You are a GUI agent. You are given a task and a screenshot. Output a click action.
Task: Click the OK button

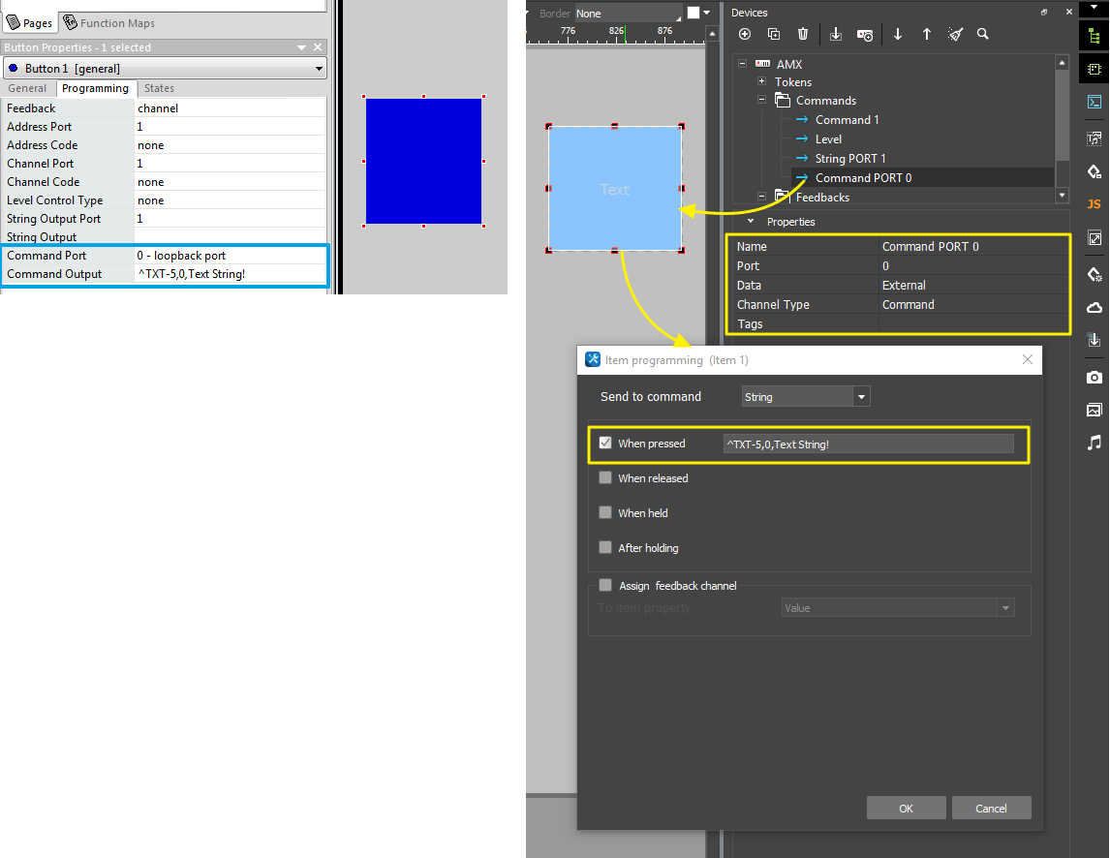click(906, 809)
